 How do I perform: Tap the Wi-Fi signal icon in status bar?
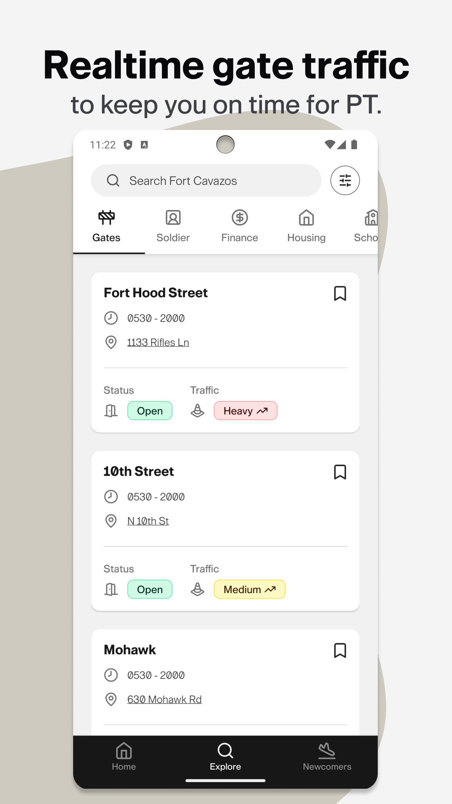click(x=329, y=145)
